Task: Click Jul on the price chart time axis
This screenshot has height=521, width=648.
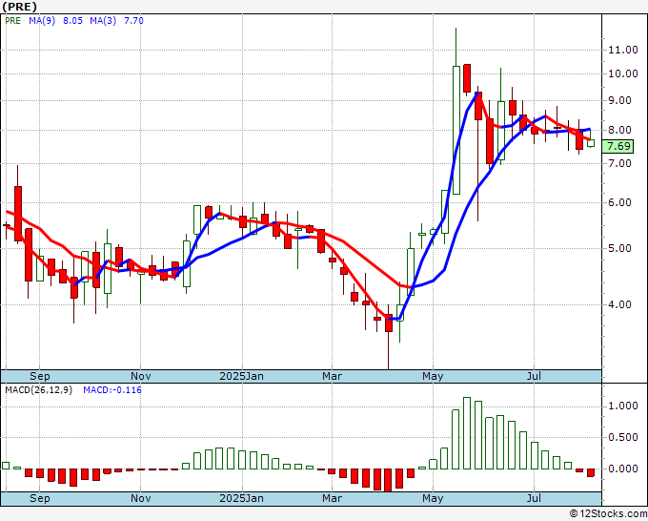Action: [x=534, y=376]
